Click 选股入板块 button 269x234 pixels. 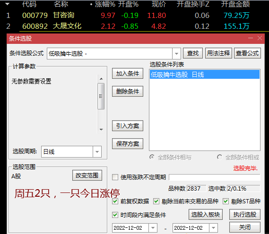(206, 214)
